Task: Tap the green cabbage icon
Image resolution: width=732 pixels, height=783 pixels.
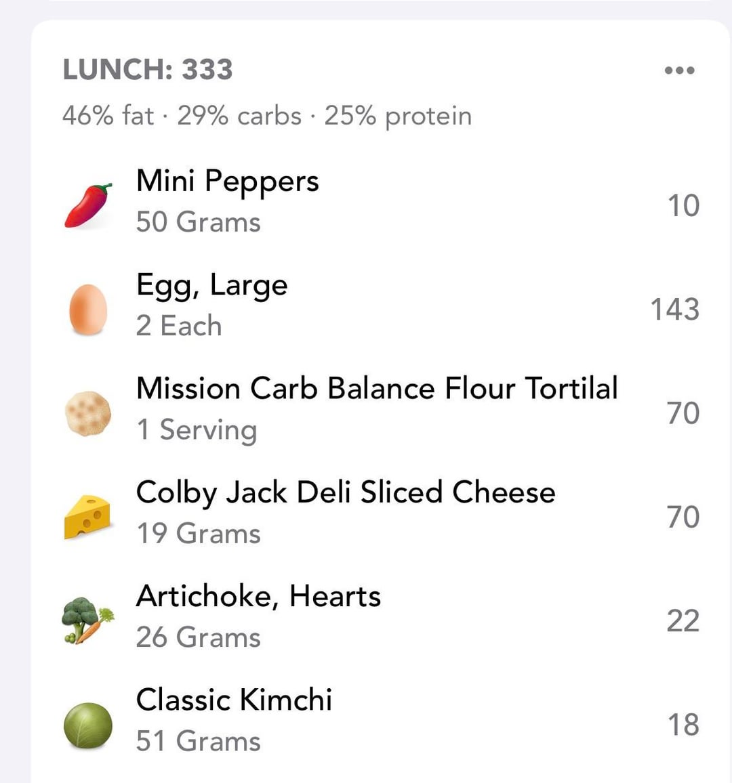Action: click(x=88, y=725)
